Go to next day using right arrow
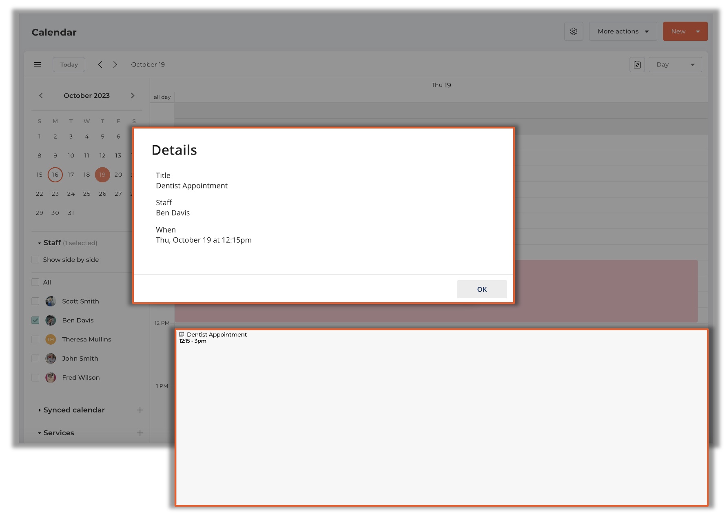This screenshot has height=514, width=727. coord(115,64)
